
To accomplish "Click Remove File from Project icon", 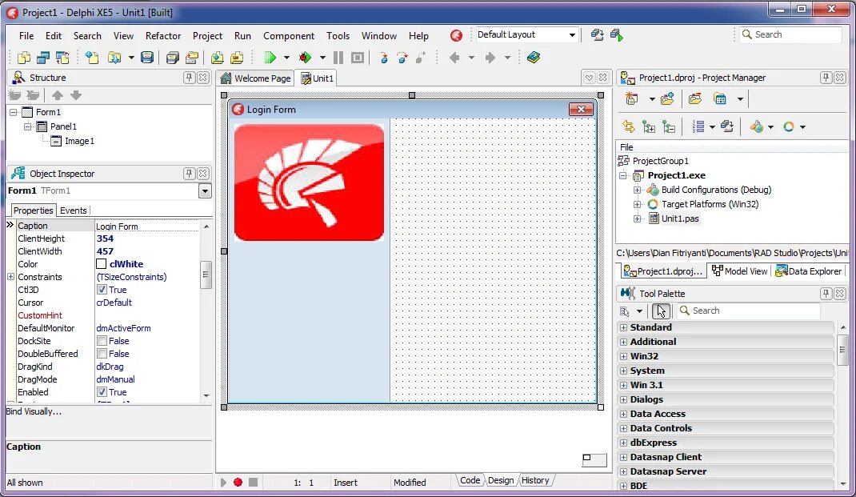I will (x=237, y=58).
